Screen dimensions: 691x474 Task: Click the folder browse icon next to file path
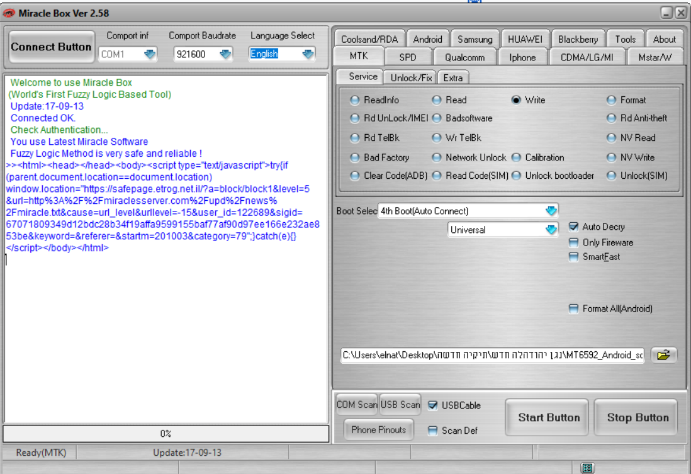click(663, 355)
